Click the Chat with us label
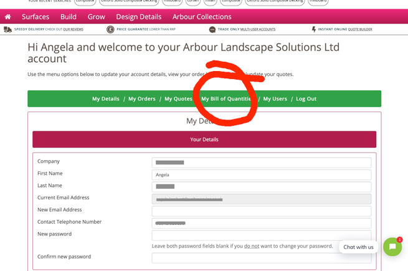 coord(358,247)
